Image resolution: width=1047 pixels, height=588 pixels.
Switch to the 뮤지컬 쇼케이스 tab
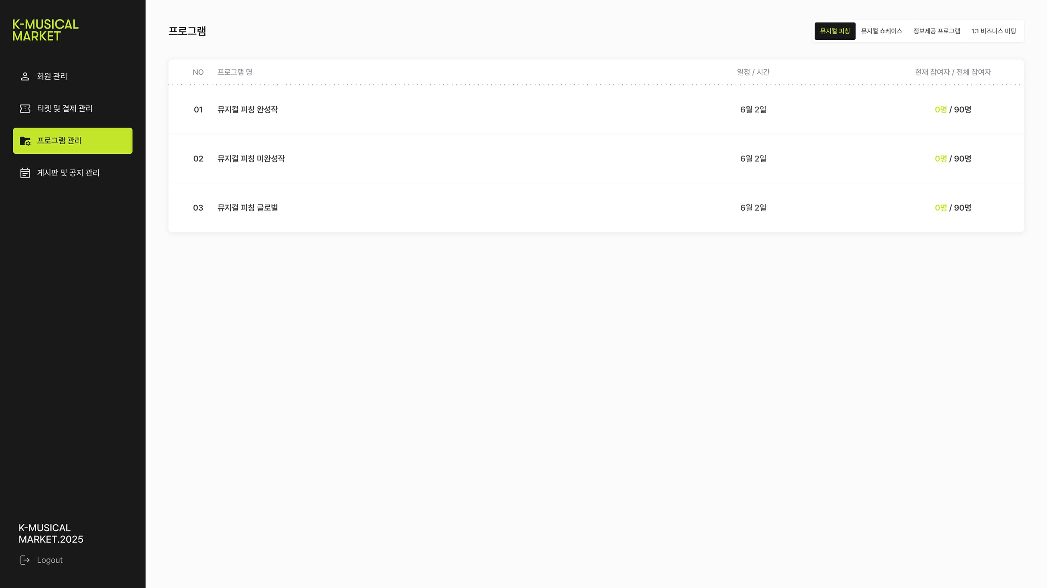(882, 31)
